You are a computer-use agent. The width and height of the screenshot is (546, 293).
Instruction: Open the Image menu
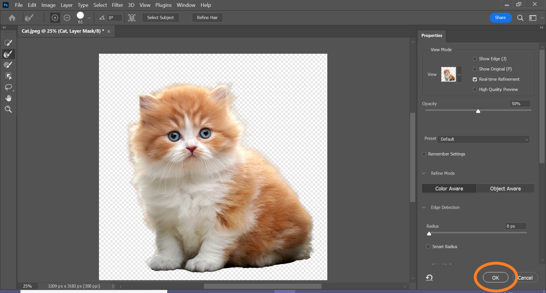[48, 5]
